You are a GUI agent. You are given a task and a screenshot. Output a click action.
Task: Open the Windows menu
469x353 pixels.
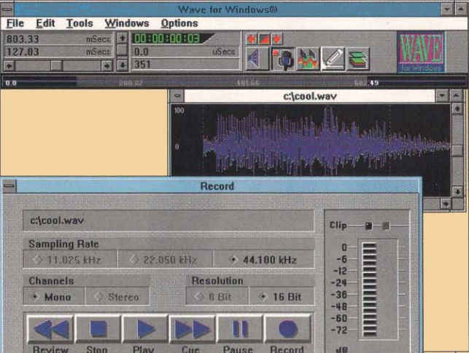click(126, 23)
